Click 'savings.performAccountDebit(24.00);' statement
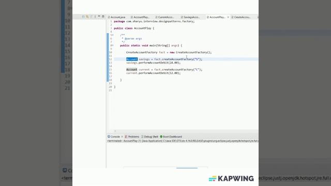The image size is (331, 186). 154,63
